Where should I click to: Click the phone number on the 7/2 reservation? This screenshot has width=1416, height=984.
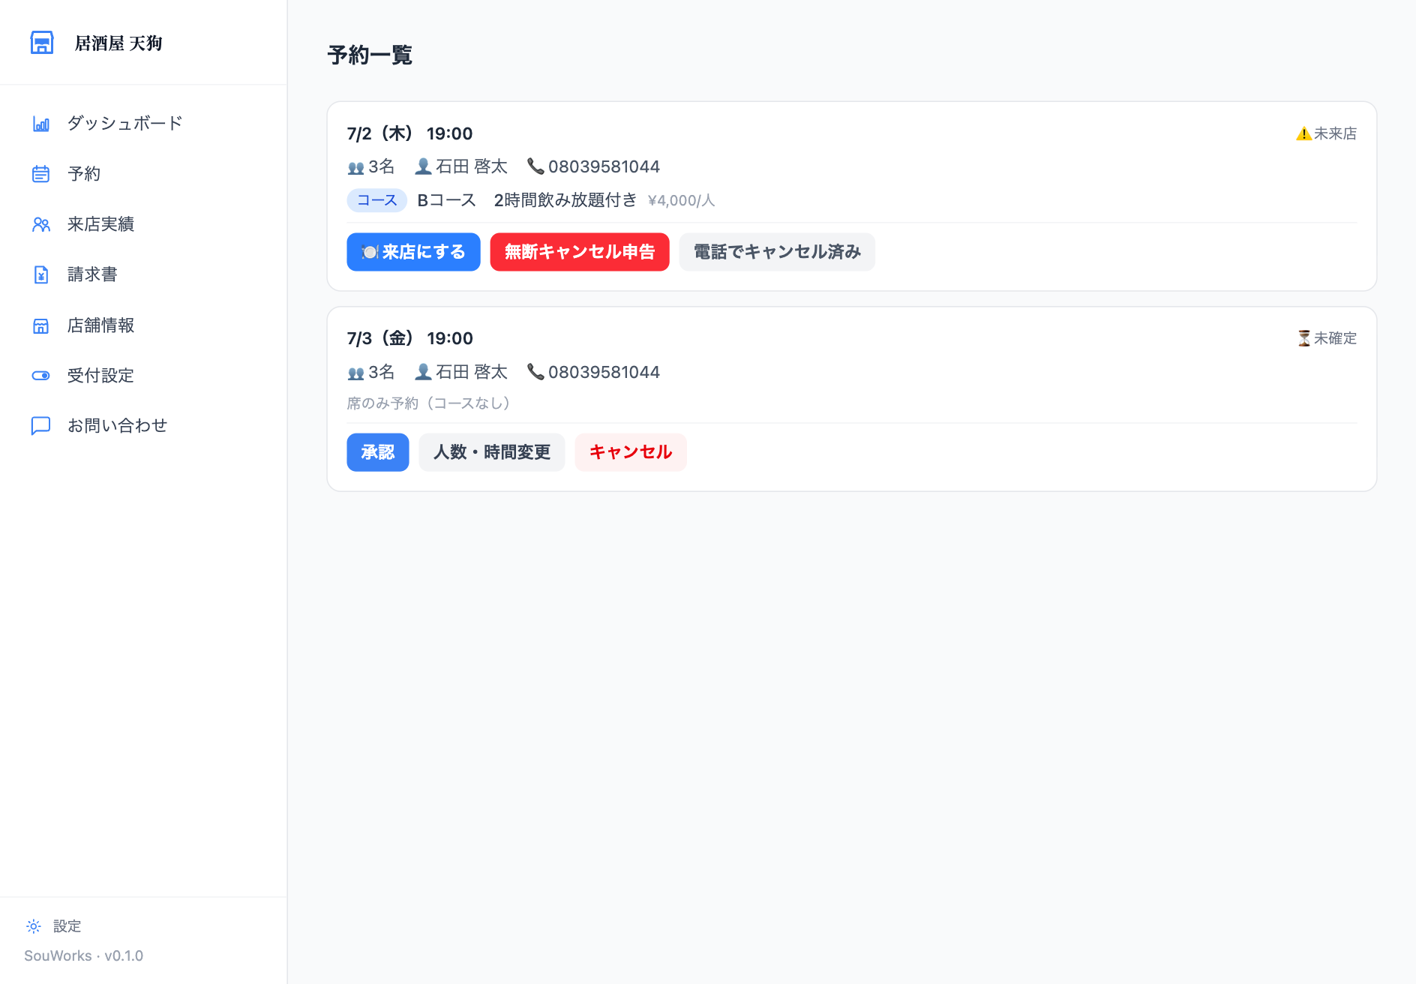604,166
